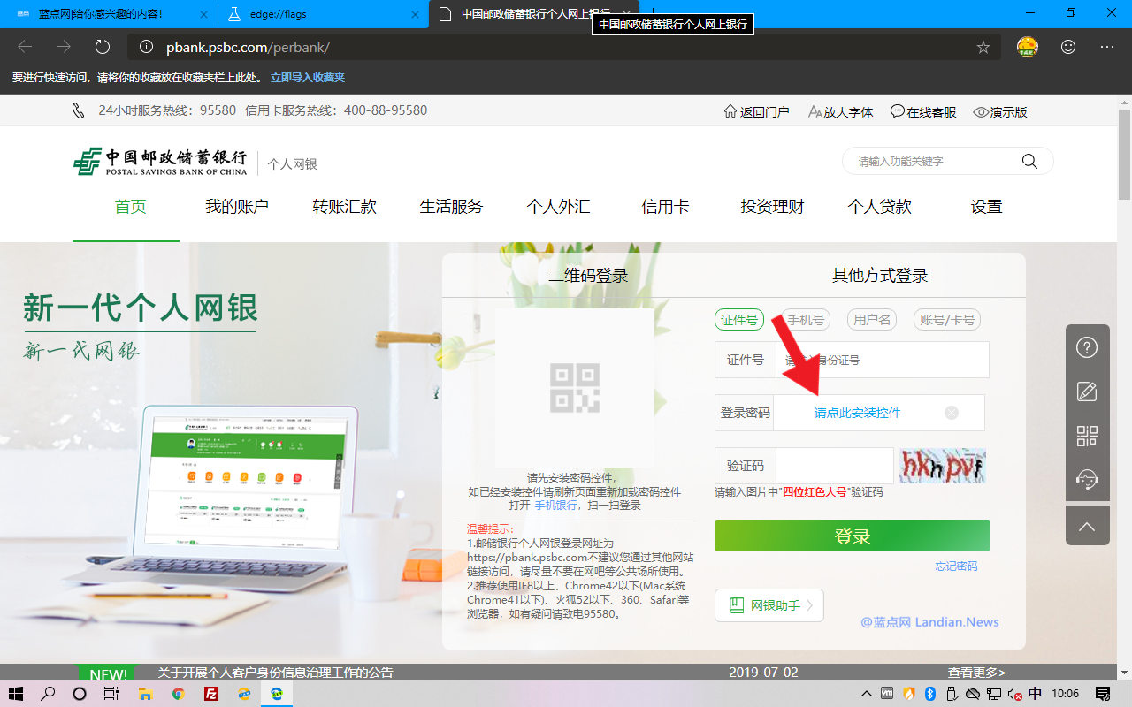The height and width of the screenshot is (707, 1132).
Task: Click the browser address bar URL
Action: [x=248, y=47]
